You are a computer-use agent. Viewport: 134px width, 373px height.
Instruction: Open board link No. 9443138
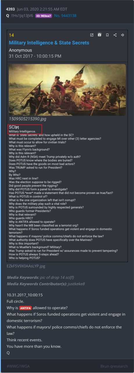(x=65, y=16)
